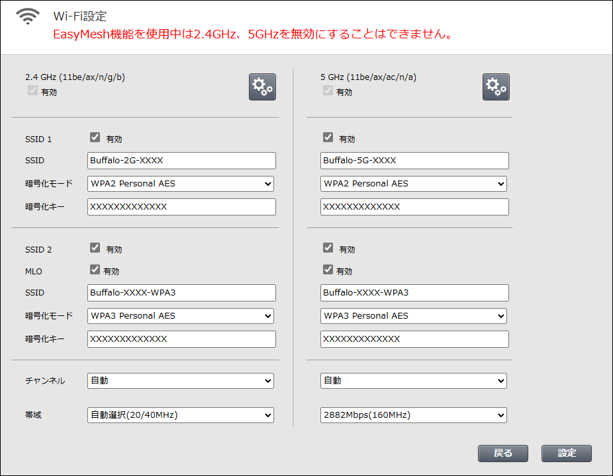Toggle SSID 1 有効 checkbox for 5 GHz
The width and height of the screenshot is (613, 476).
328,138
